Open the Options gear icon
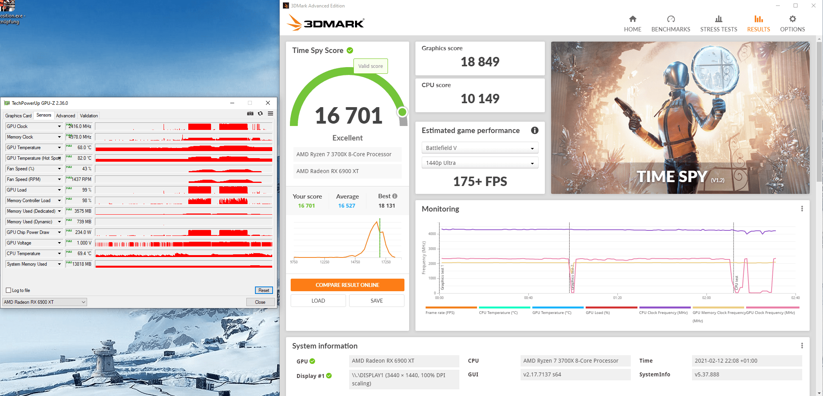Image resolution: width=823 pixels, height=396 pixels. 792,19
